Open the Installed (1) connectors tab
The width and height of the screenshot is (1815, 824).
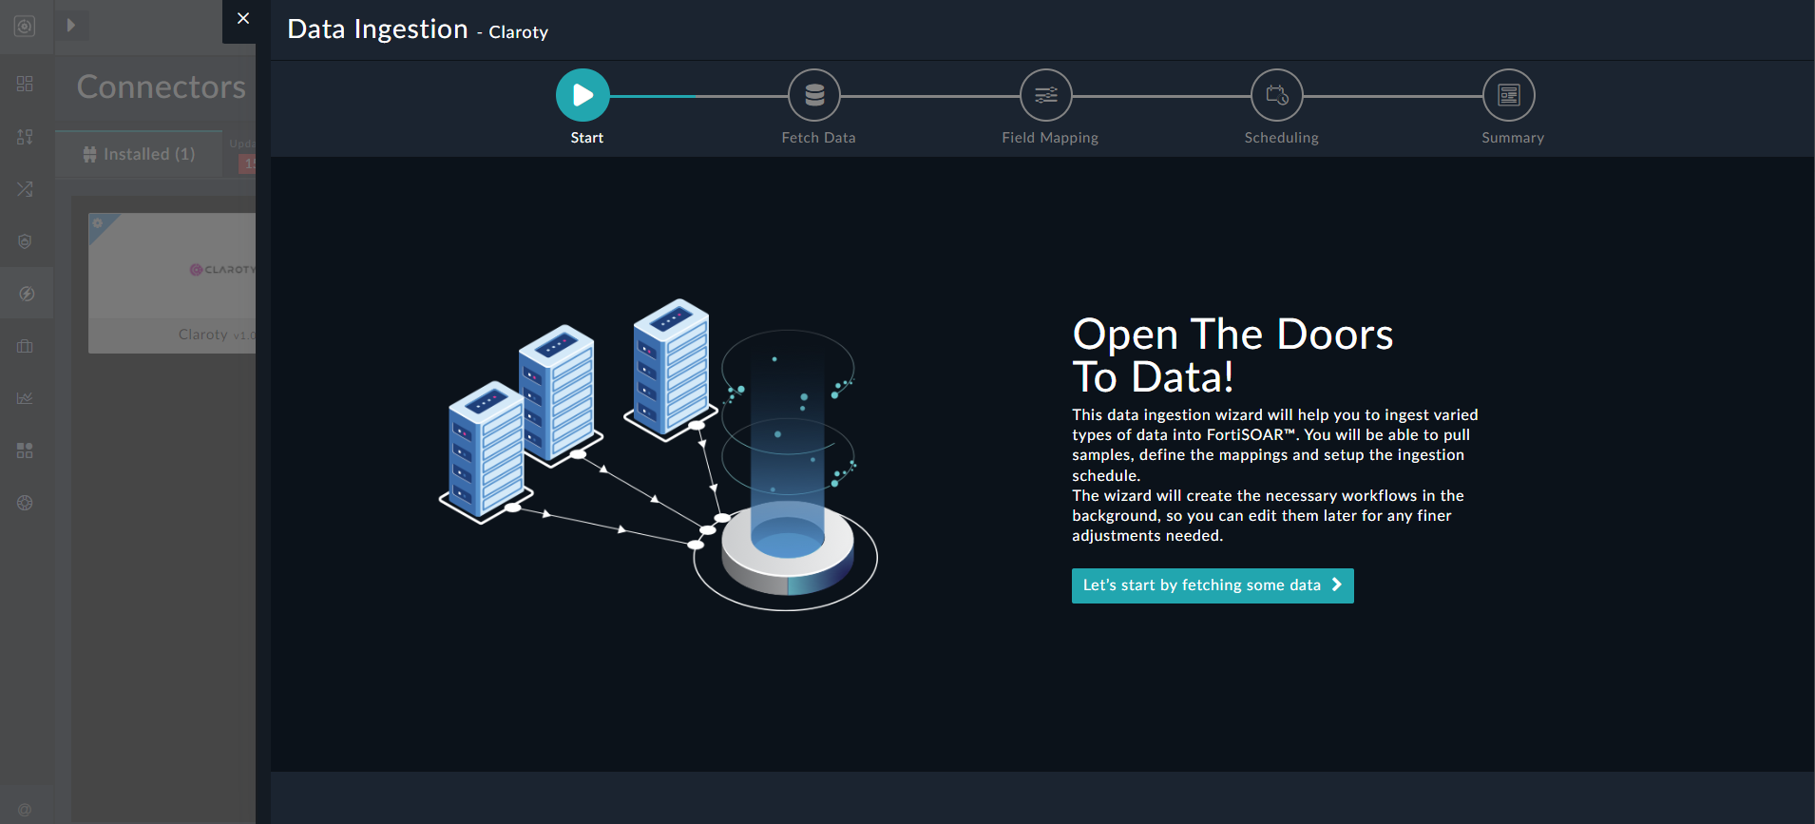pyautogui.click(x=140, y=154)
